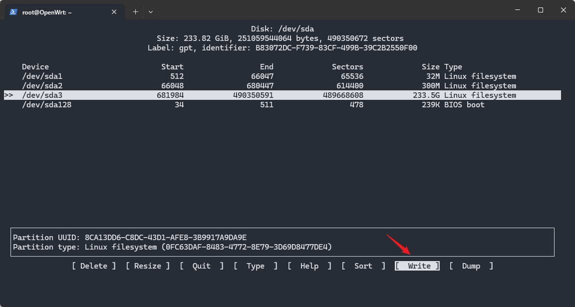Image resolution: width=575 pixels, height=307 pixels.
Task: Close the root@OpenWrt terminal tab
Action: pos(114,11)
